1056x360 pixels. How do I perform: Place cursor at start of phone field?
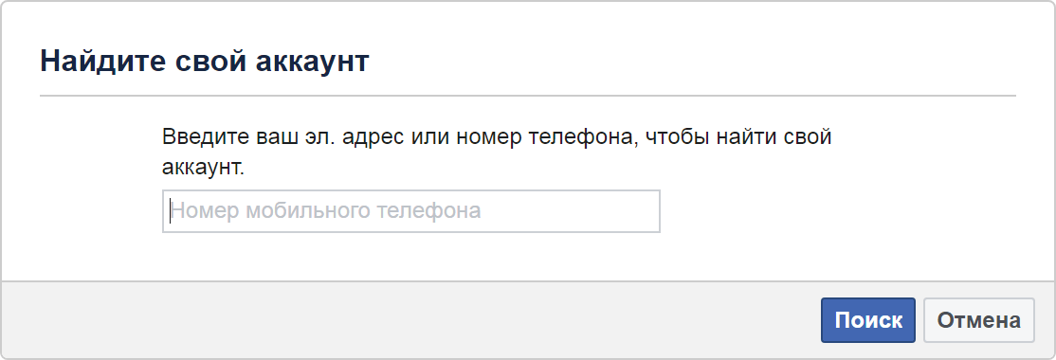coord(170,211)
